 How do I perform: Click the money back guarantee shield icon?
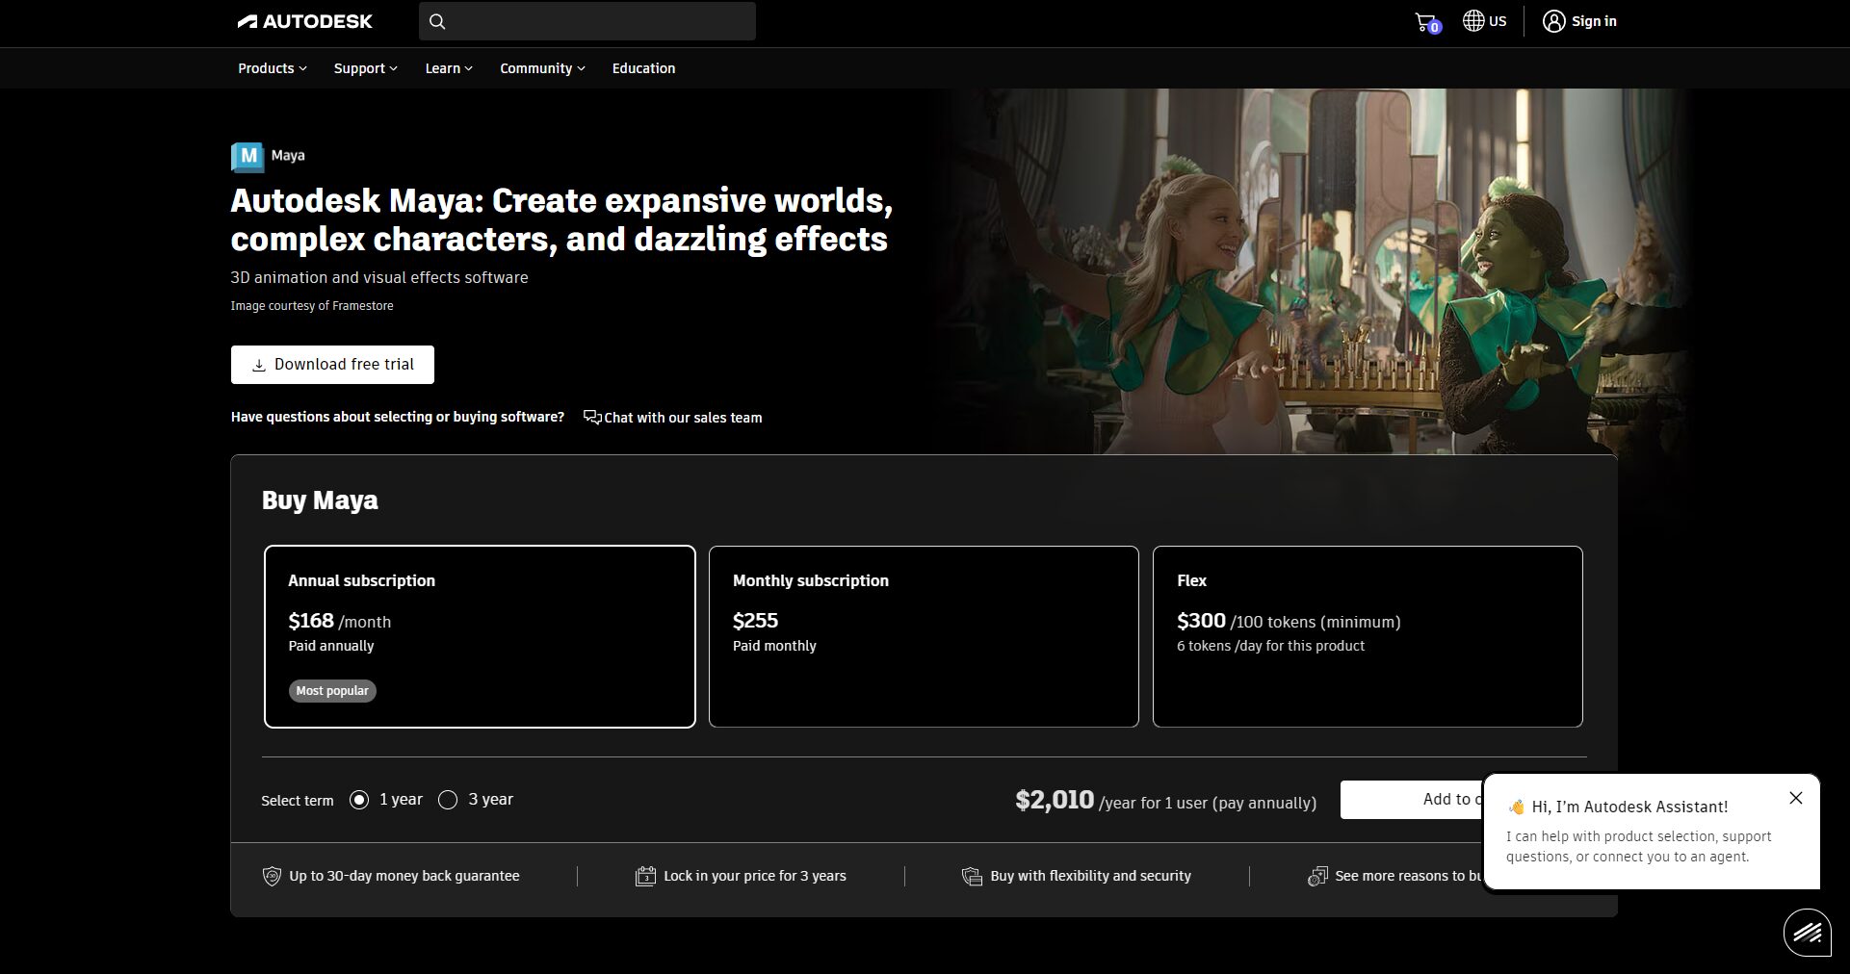(272, 876)
